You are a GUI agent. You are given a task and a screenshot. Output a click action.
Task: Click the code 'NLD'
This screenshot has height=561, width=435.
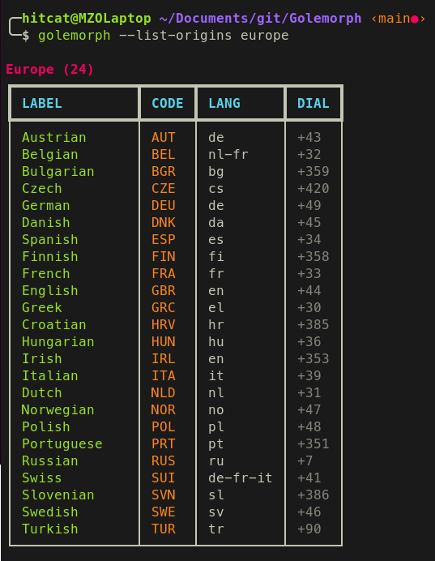163,393
